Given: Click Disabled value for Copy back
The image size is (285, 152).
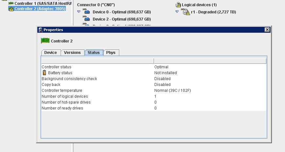Looking at the screenshot, I should (x=162, y=85).
